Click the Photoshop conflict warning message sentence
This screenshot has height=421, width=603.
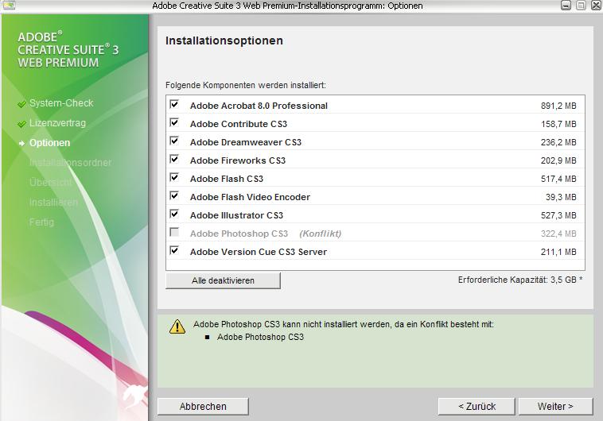(344, 324)
